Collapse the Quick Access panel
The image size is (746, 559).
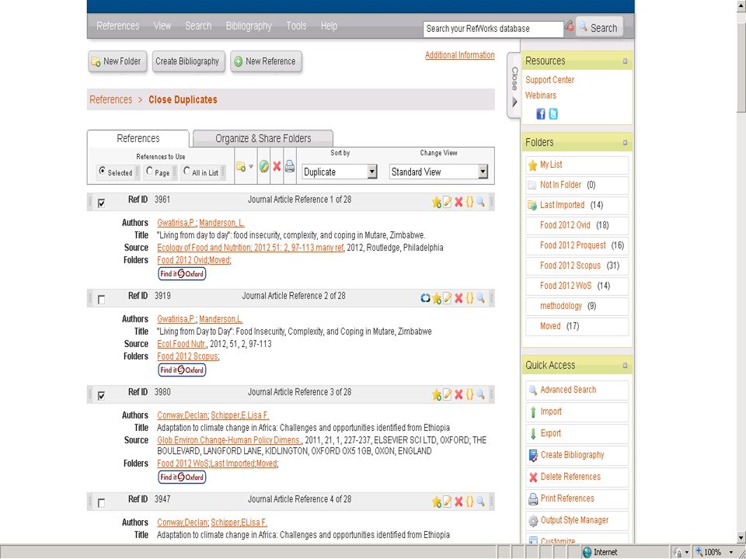point(625,366)
